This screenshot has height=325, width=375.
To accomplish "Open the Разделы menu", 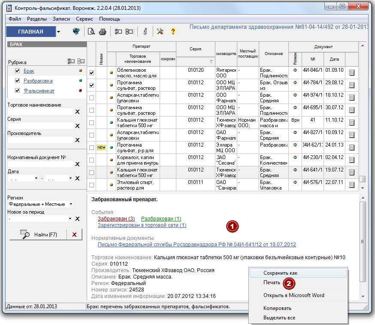I will (x=37, y=19).
